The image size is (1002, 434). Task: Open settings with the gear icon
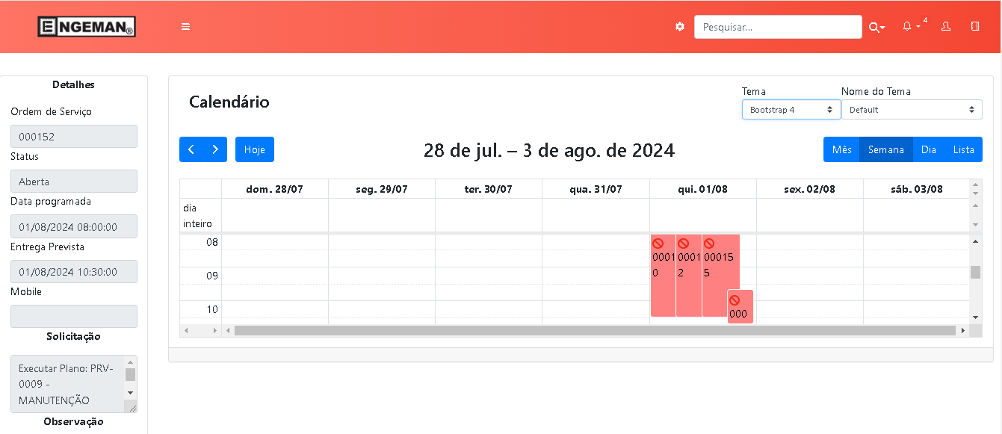tap(679, 27)
